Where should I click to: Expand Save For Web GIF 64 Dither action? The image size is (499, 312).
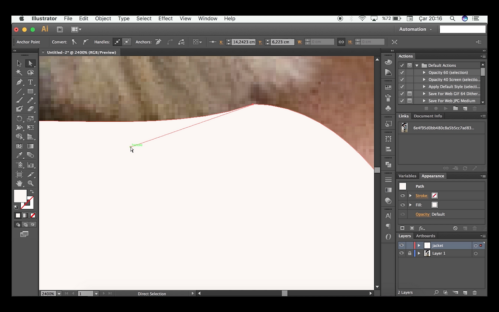coord(424,94)
